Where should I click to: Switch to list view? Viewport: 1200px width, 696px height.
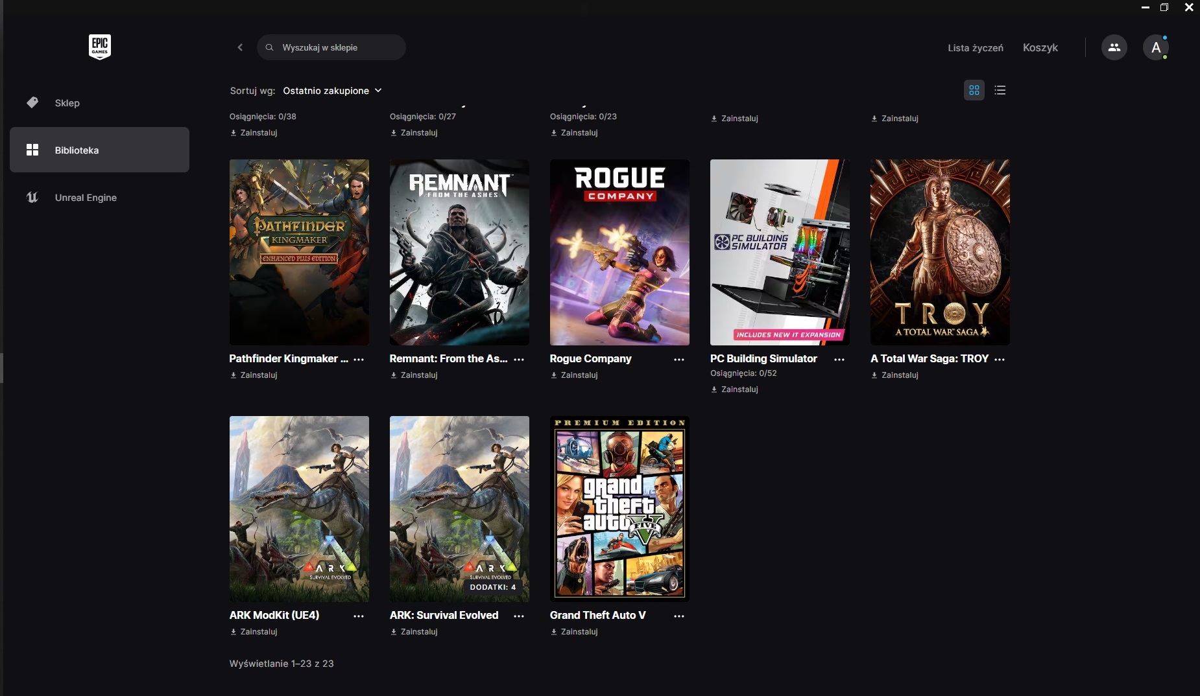click(1000, 90)
